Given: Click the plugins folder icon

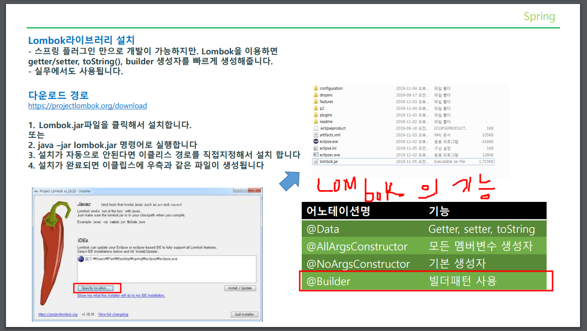Looking at the screenshot, I should click(316, 115).
